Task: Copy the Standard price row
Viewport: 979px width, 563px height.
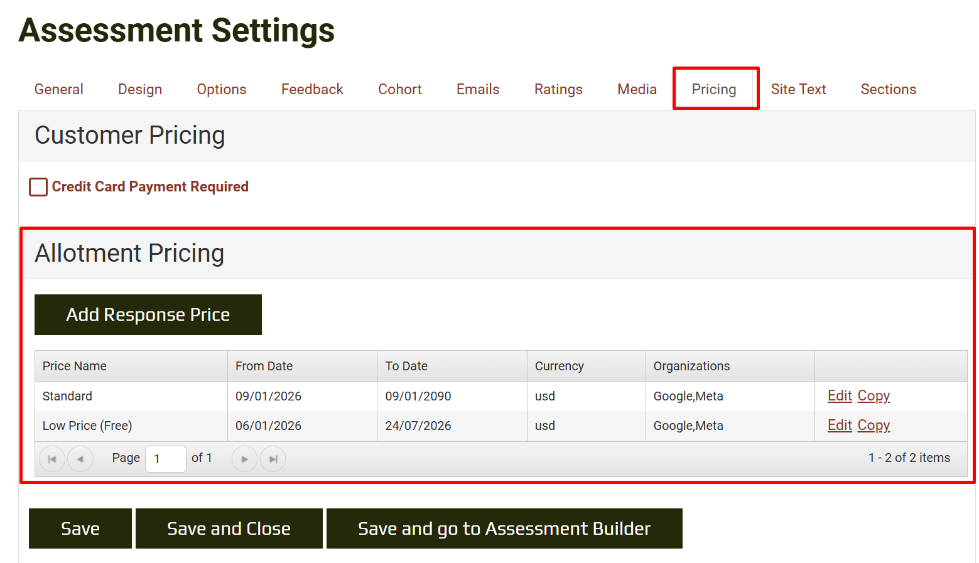Action: (874, 395)
